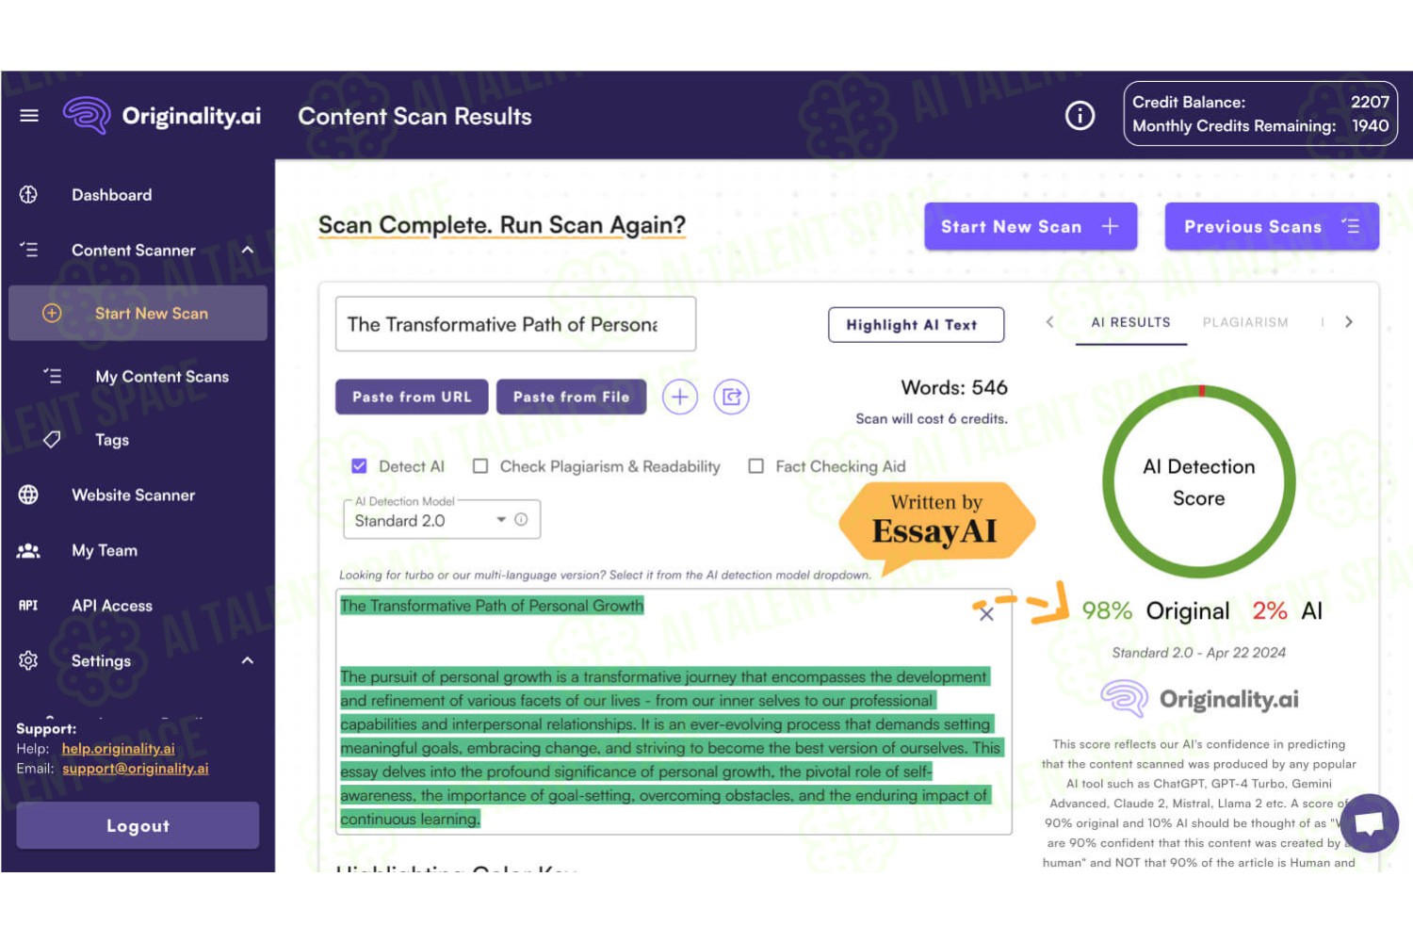Open the AI Detection Model Standard 2.0 dropdown

(x=442, y=519)
